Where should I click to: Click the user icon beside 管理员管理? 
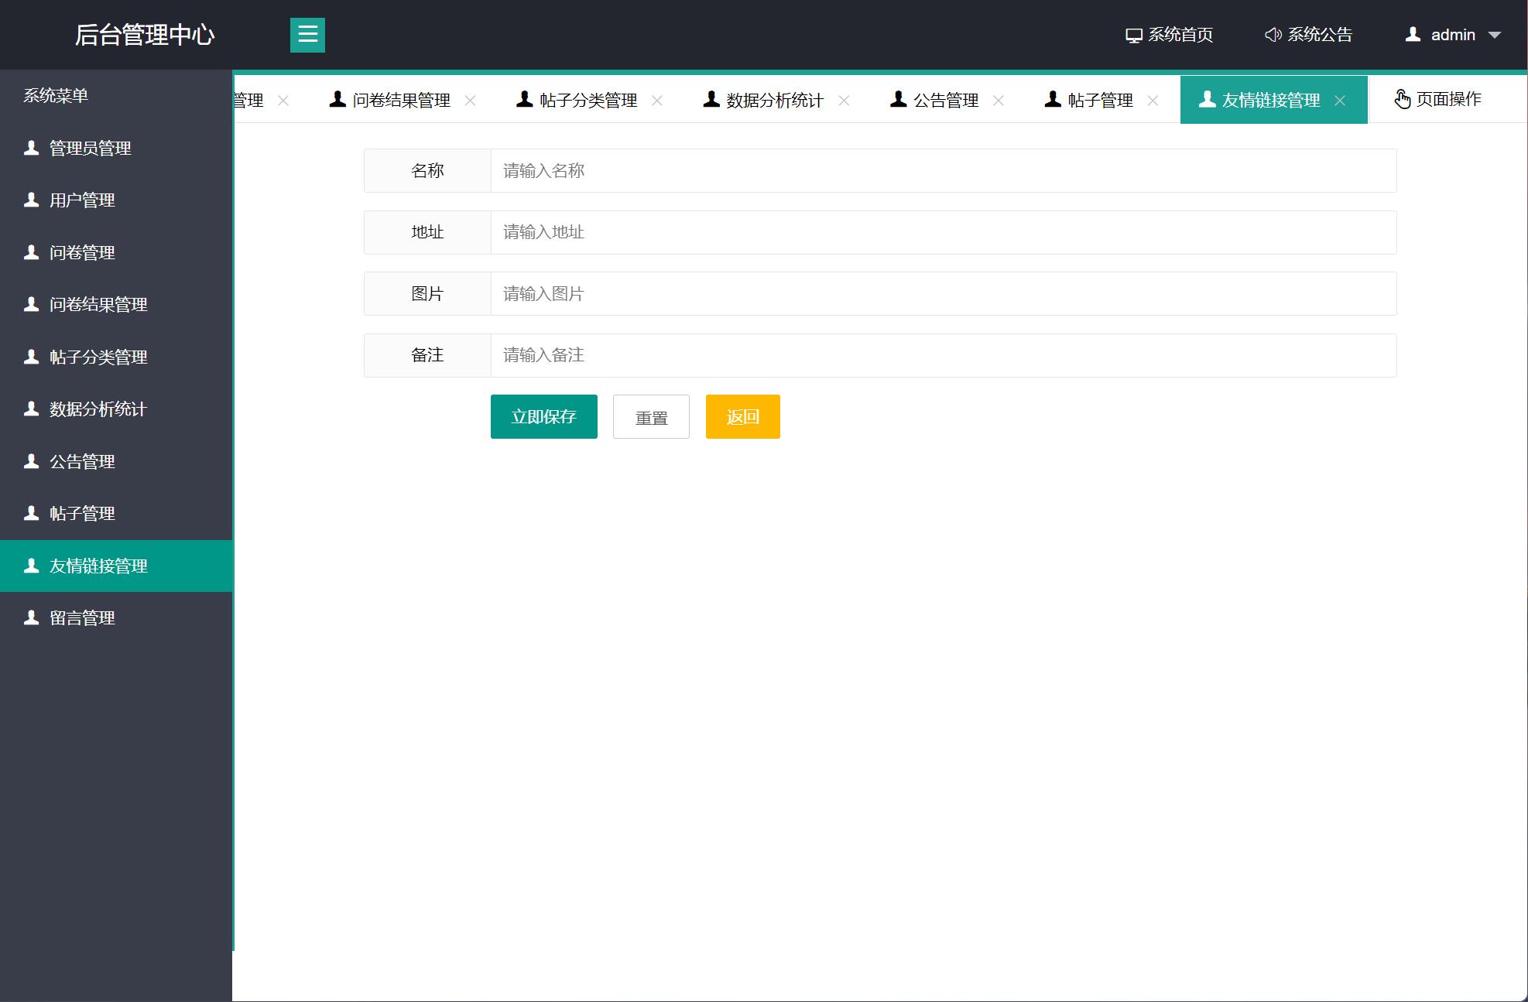32,148
